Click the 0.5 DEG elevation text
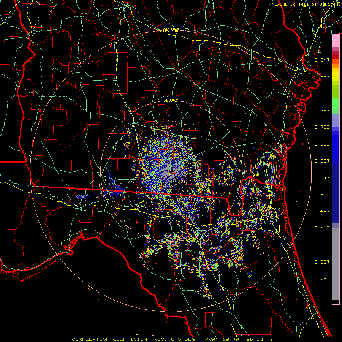This screenshot has width=342, height=342. tap(184, 339)
